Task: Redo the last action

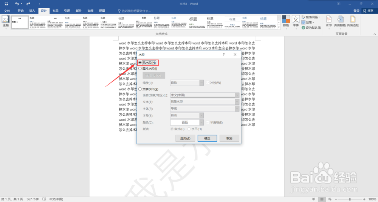Action: (x=28, y=4)
